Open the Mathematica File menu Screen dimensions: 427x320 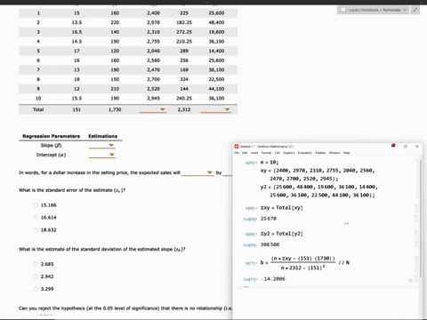point(237,153)
